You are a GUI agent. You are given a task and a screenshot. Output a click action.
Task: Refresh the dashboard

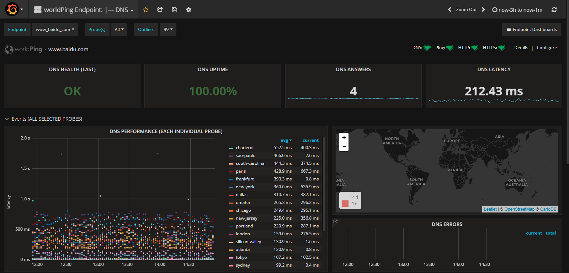pos(554,10)
